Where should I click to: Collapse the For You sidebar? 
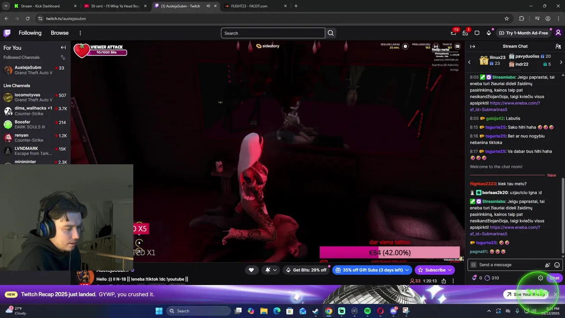coord(63,48)
